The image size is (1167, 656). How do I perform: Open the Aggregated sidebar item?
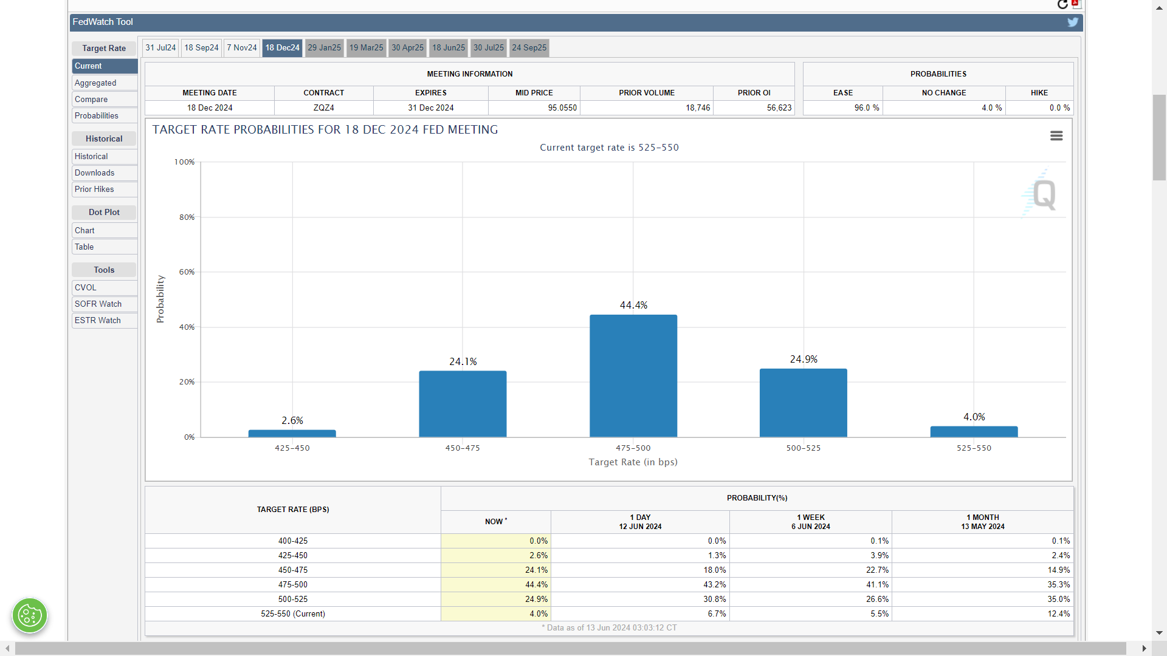click(105, 83)
